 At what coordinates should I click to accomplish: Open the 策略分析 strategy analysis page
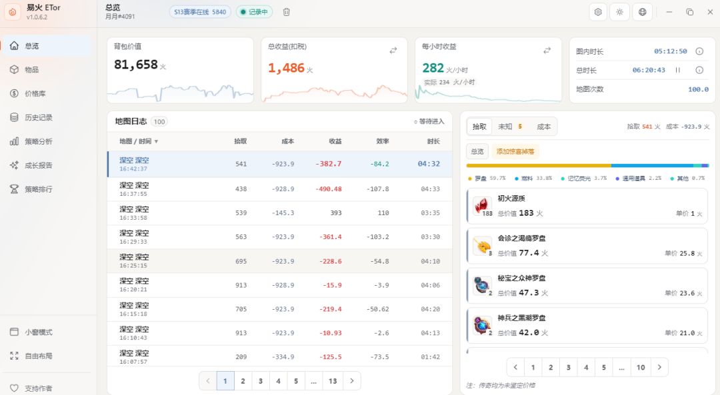click(x=47, y=141)
